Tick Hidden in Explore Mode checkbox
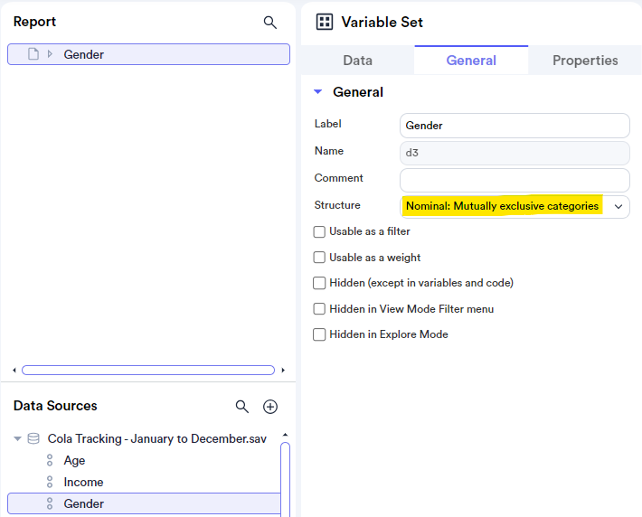 tap(319, 334)
